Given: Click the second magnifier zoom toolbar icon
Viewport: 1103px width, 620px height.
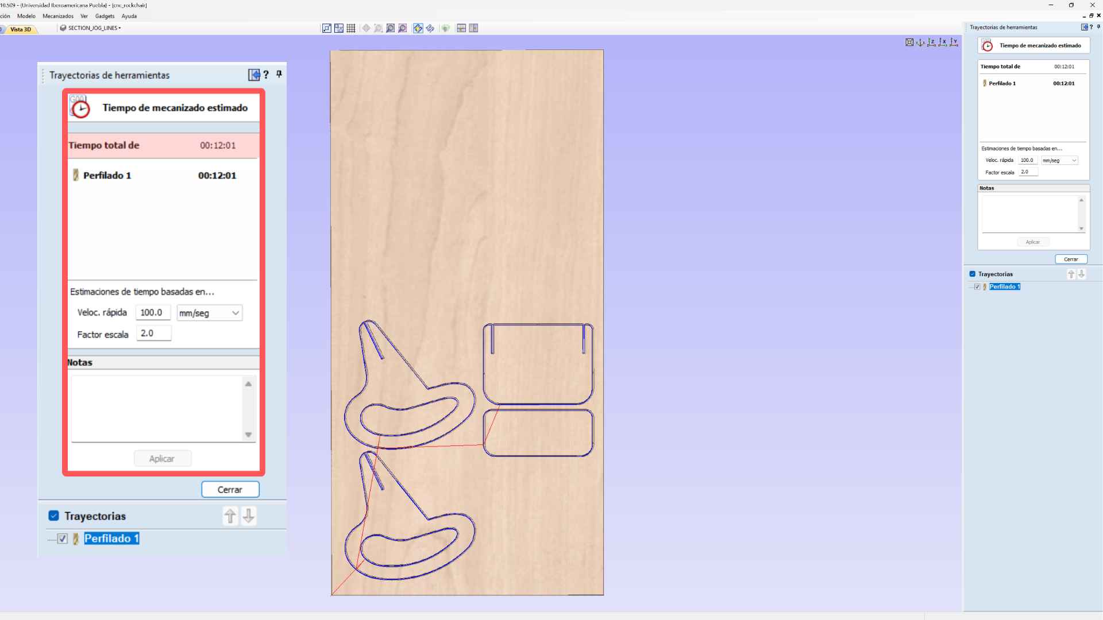Looking at the screenshot, I should (403, 28).
